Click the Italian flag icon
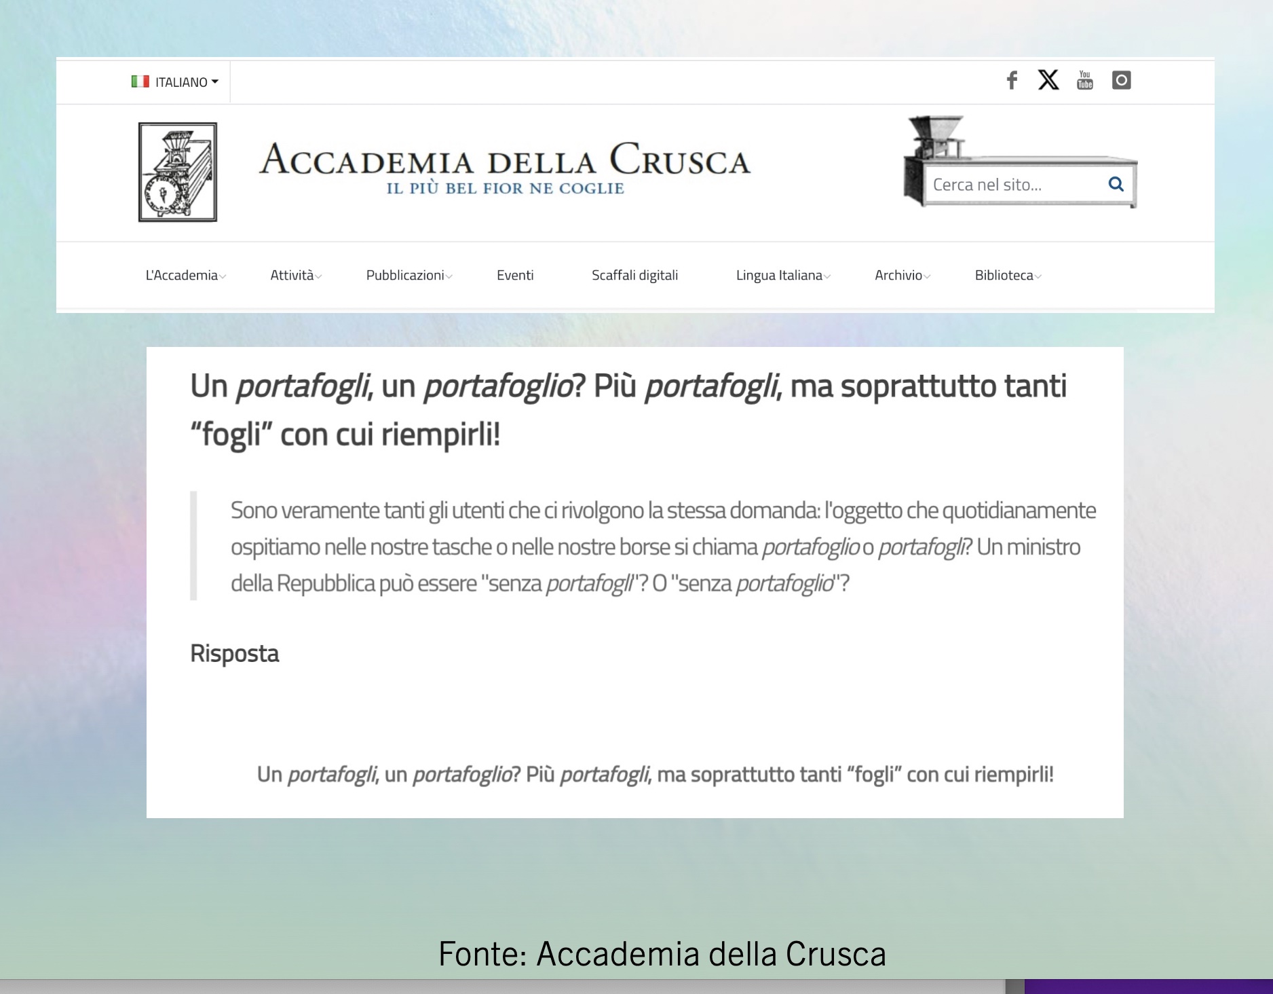This screenshot has height=994, width=1273. [x=140, y=81]
